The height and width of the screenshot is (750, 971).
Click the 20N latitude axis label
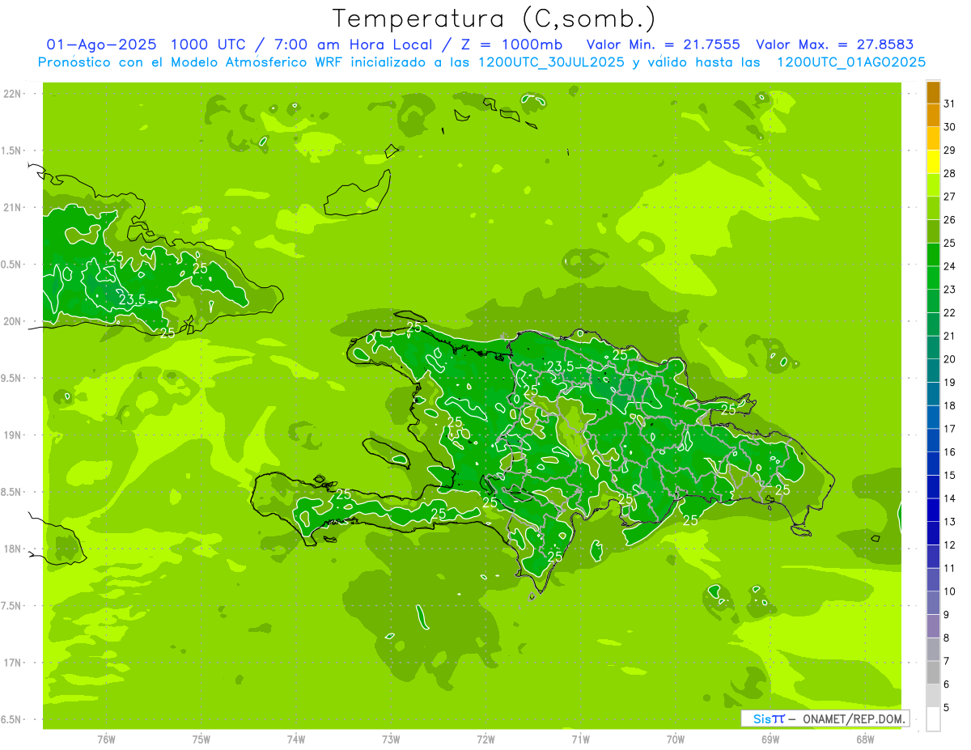14,321
